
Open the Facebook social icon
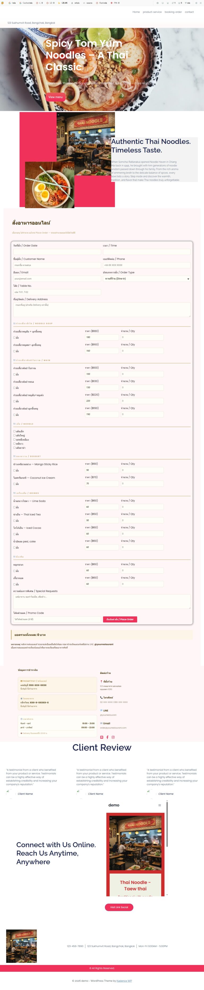pyautogui.click(x=107, y=737)
